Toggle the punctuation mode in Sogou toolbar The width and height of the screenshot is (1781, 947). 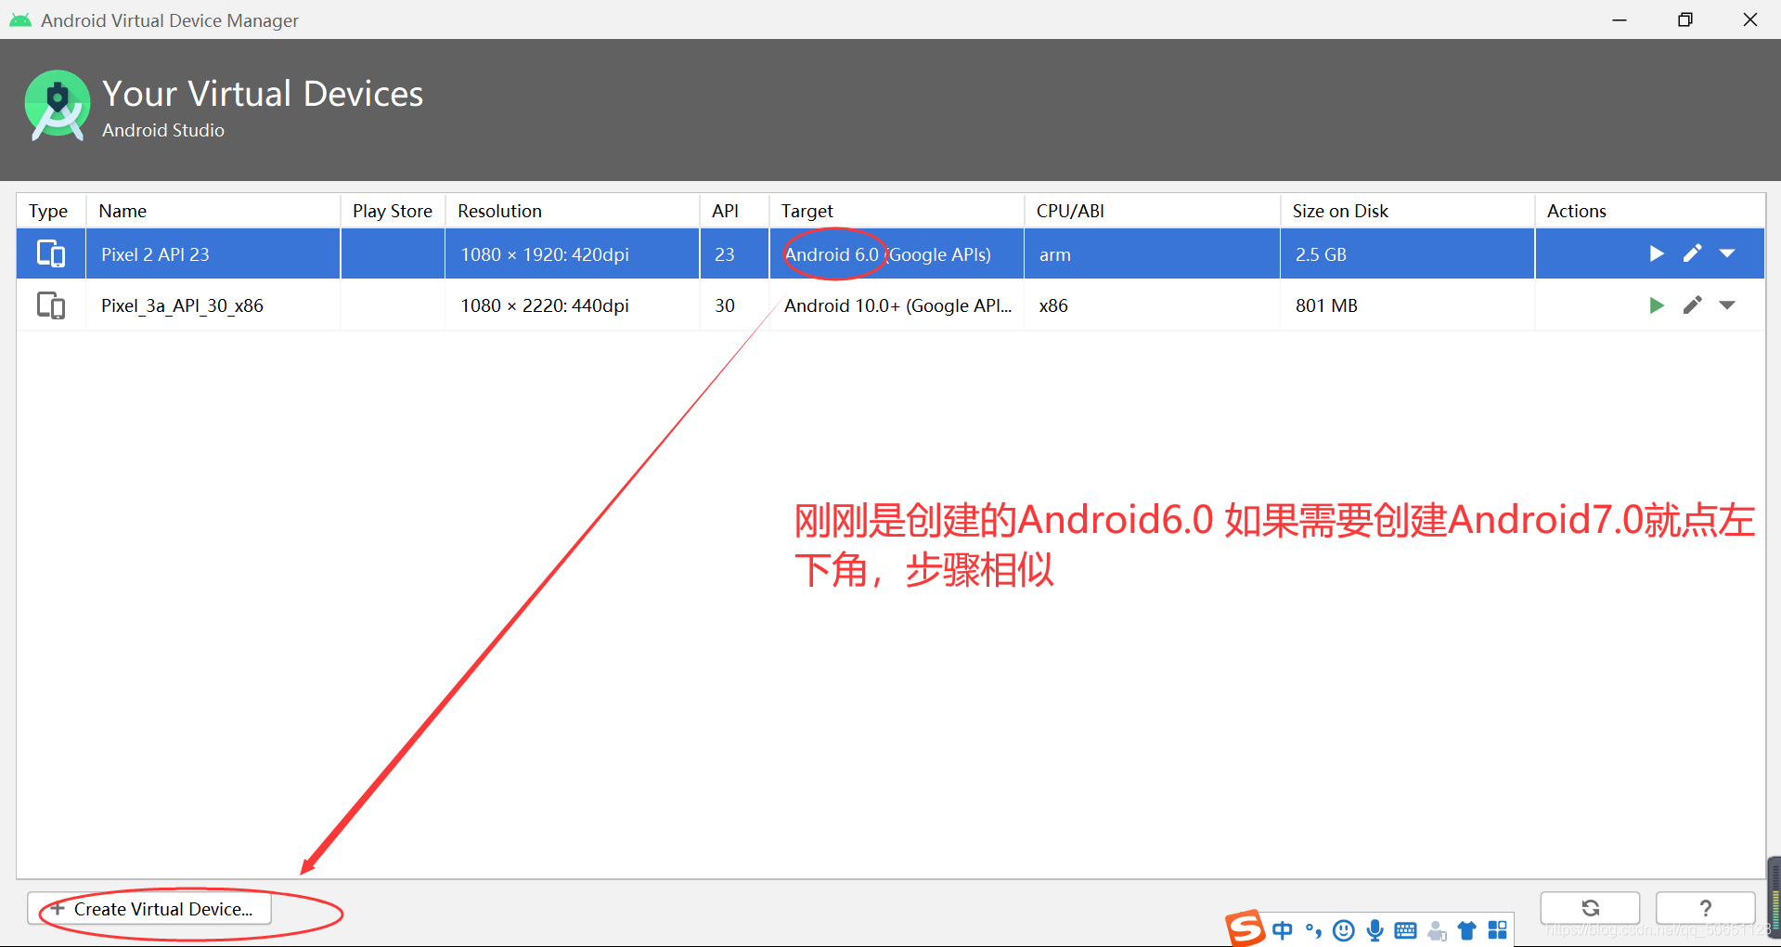(1313, 930)
